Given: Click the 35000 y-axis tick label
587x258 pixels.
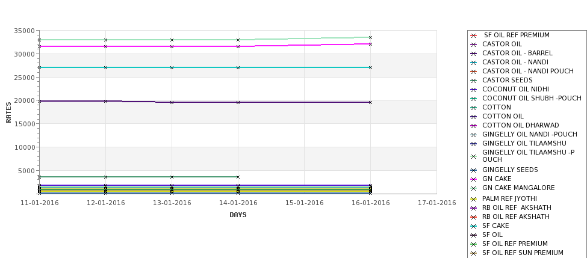Looking at the screenshot, I should [25, 31].
